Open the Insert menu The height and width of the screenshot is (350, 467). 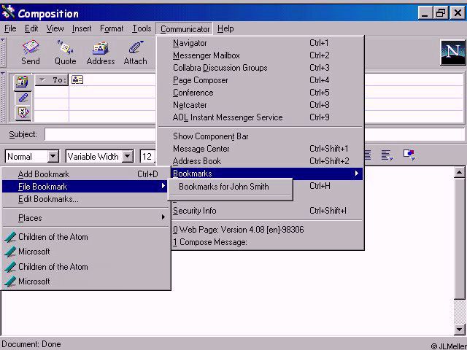tap(82, 28)
